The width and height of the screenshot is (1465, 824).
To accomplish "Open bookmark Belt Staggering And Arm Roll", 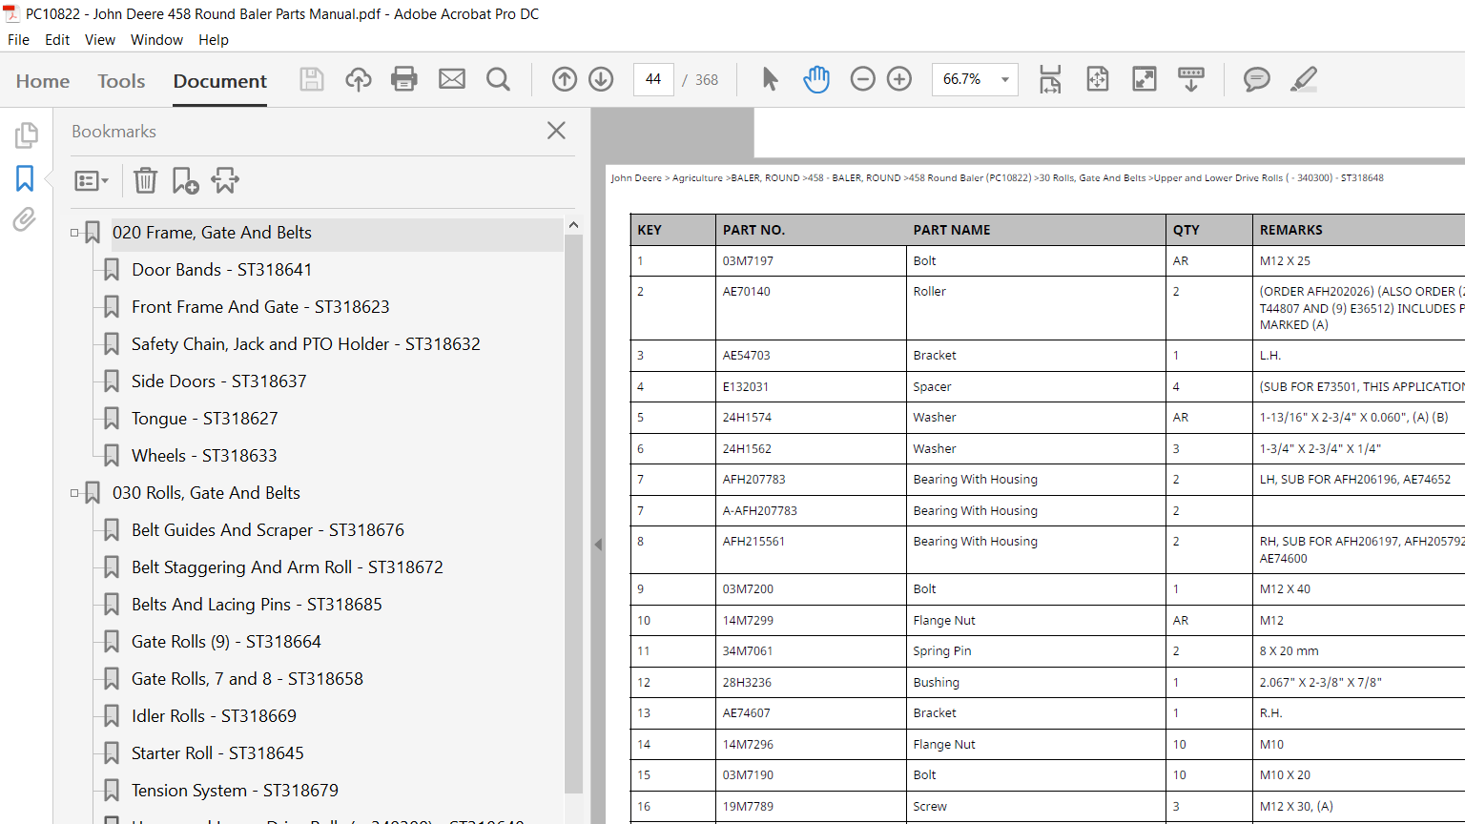I will 287,567.
